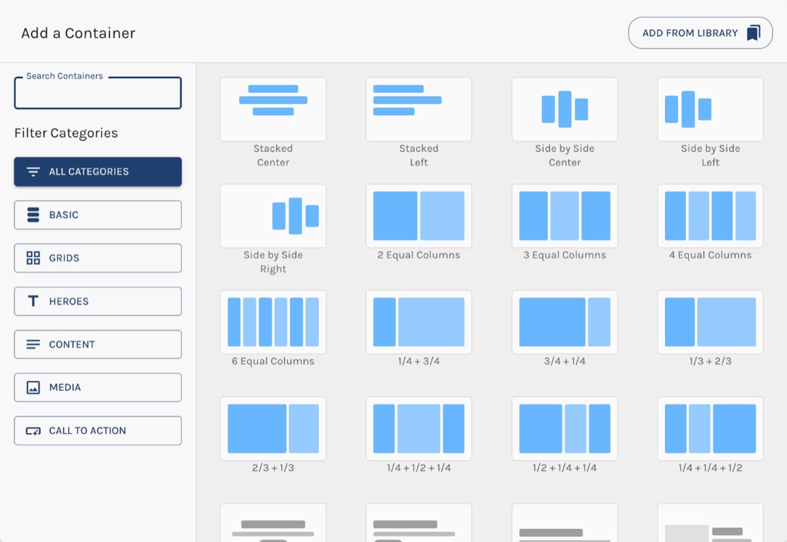Select the Side by Side Right layout
The height and width of the screenshot is (542, 787).
(273, 216)
